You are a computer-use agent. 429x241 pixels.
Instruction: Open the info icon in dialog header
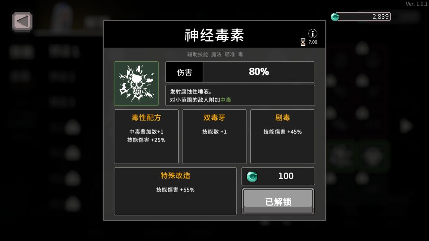pos(313,33)
